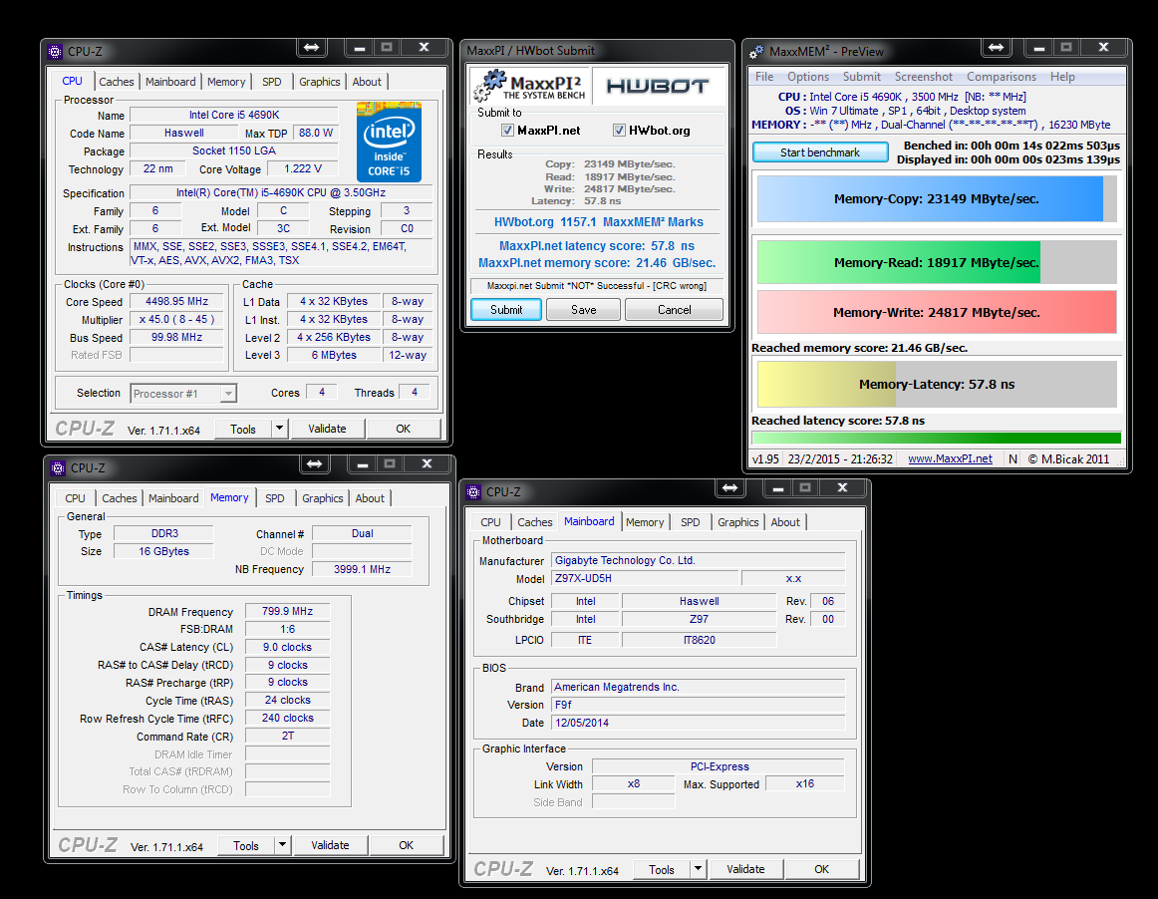Click Core Voltage 1.222 V value
This screenshot has width=1158, height=899.
(x=303, y=169)
